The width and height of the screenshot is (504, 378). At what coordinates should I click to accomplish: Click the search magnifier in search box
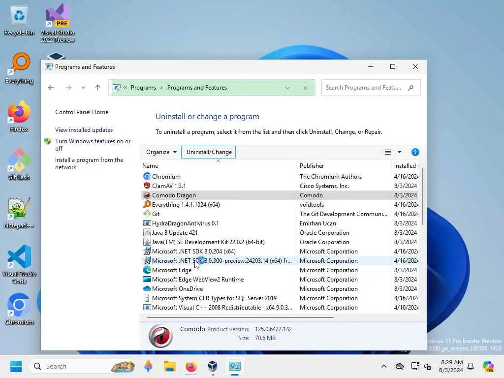[410, 88]
